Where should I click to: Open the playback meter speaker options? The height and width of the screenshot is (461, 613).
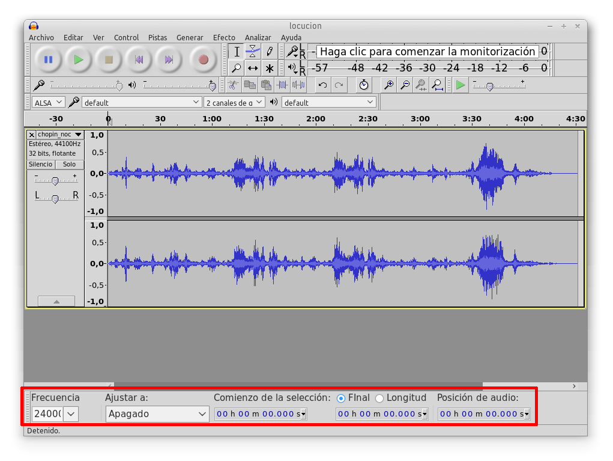click(x=292, y=68)
